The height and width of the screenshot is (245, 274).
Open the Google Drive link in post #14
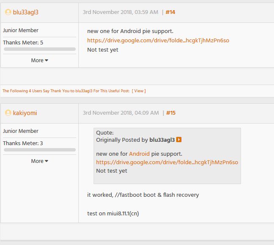pos(158,40)
